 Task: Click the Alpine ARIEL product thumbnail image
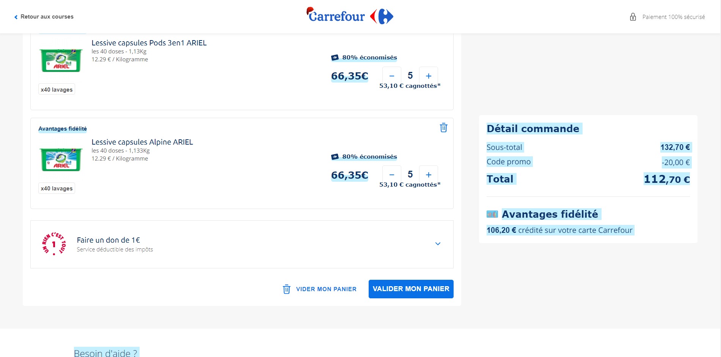click(x=61, y=160)
